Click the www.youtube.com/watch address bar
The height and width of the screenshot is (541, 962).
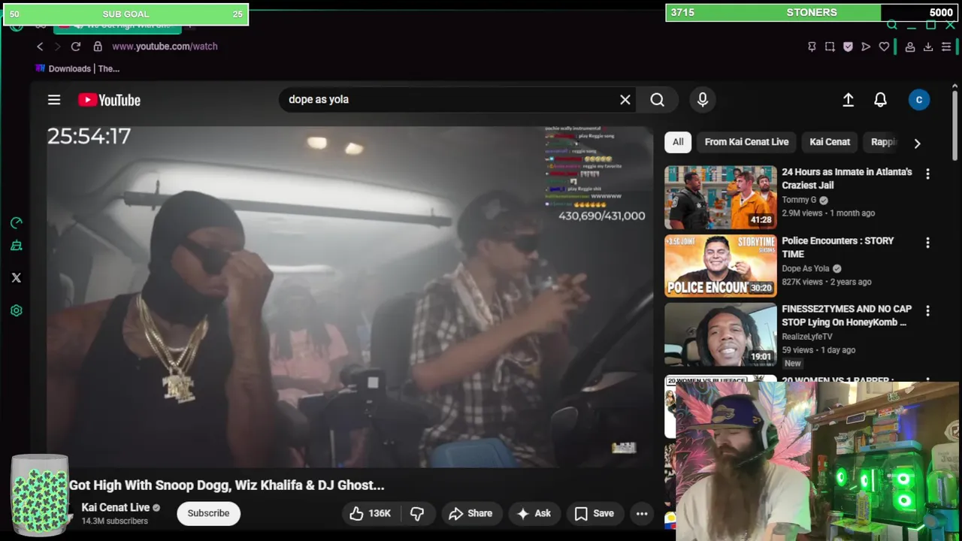pos(165,47)
